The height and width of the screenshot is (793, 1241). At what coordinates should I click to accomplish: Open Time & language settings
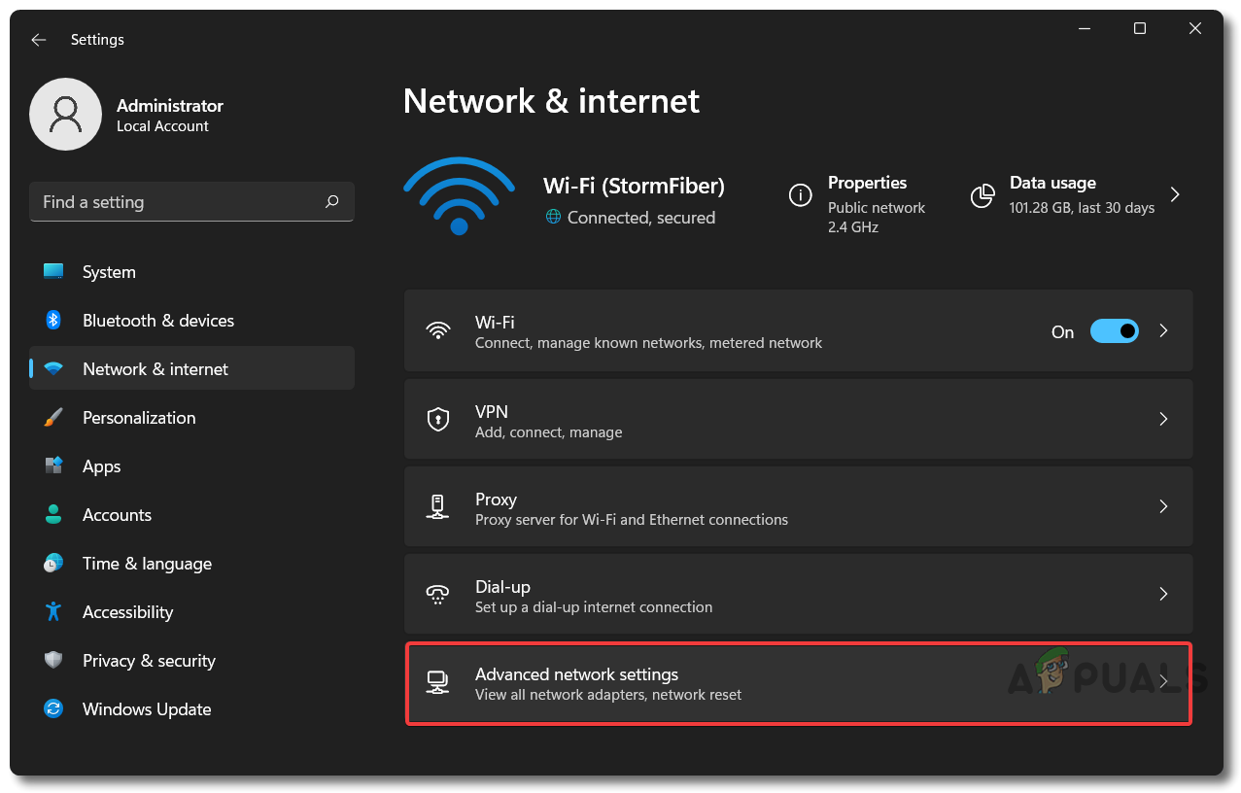[x=147, y=564]
